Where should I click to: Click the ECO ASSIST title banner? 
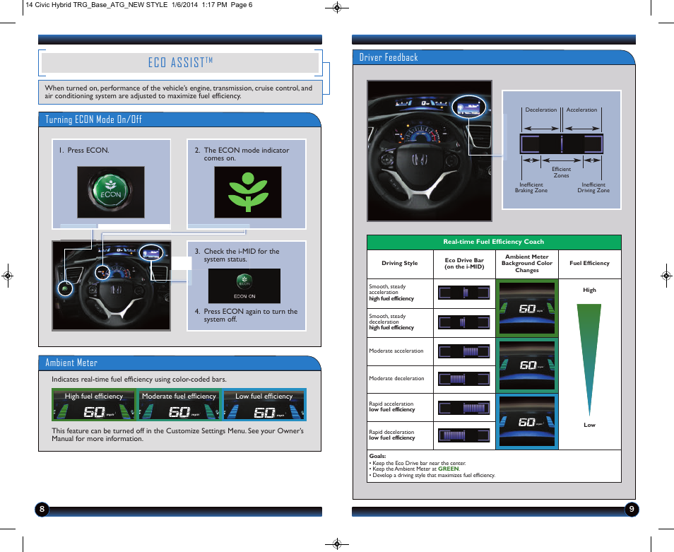click(180, 63)
